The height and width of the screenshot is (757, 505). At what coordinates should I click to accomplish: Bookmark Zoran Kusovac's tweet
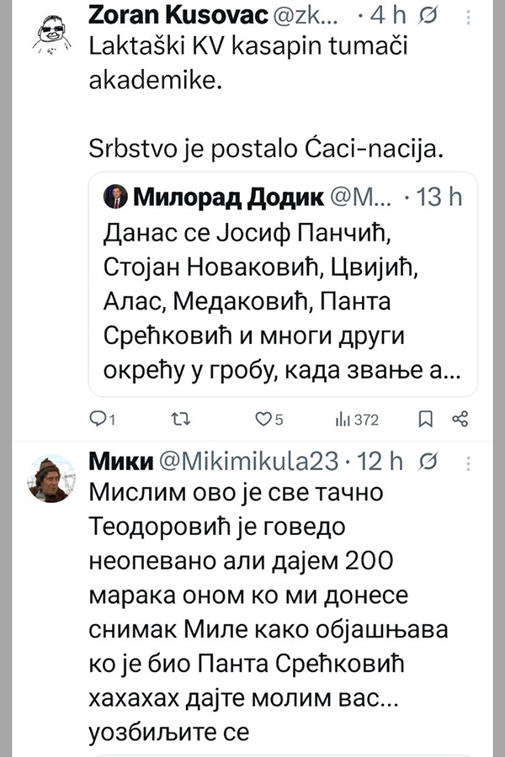tap(426, 419)
